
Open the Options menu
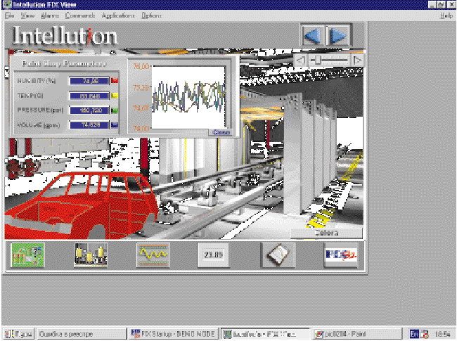pyautogui.click(x=151, y=15)
